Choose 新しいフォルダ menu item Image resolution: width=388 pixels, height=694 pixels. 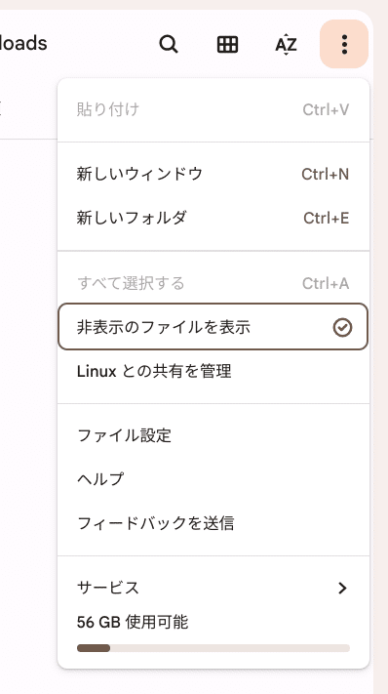(x=213, y=218)
